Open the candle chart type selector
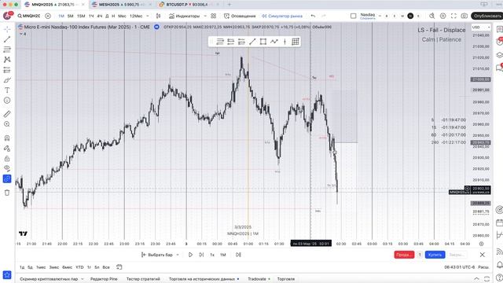503x283 pixels. 158,16
